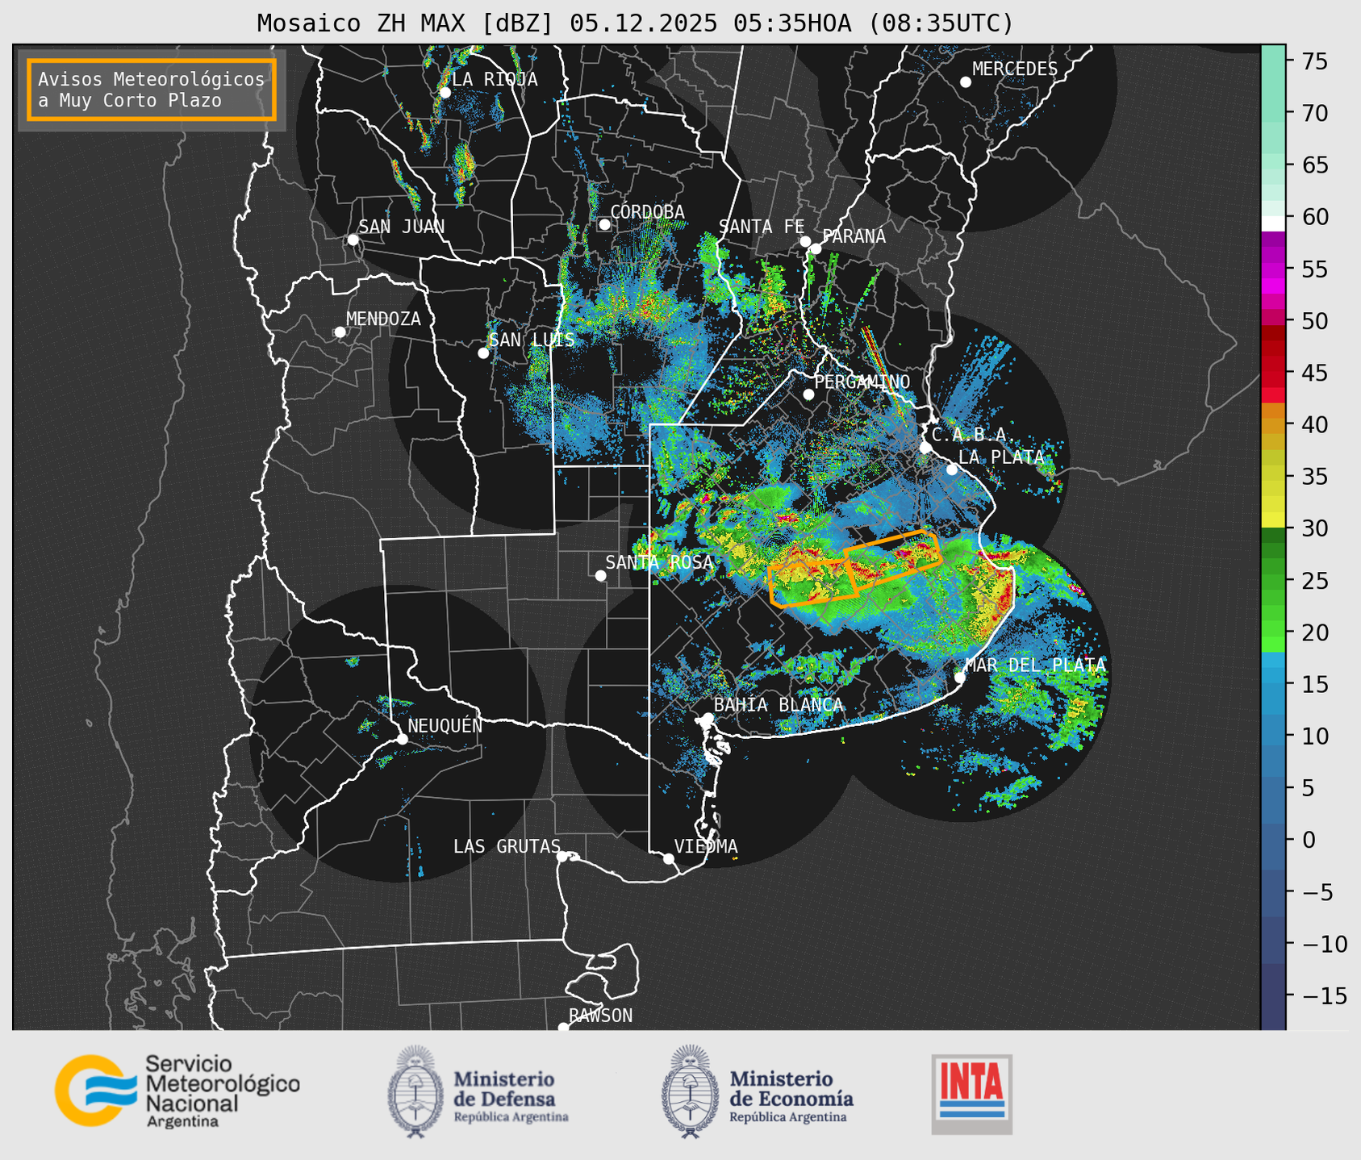This screenshot has height=1160, width=1361.
Task: Select the La Rioja marker dot
Action: pos(445,93)
